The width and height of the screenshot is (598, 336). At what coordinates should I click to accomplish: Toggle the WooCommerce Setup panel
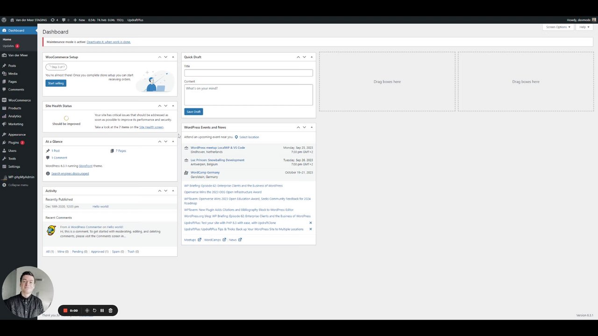tap(173, 57)
